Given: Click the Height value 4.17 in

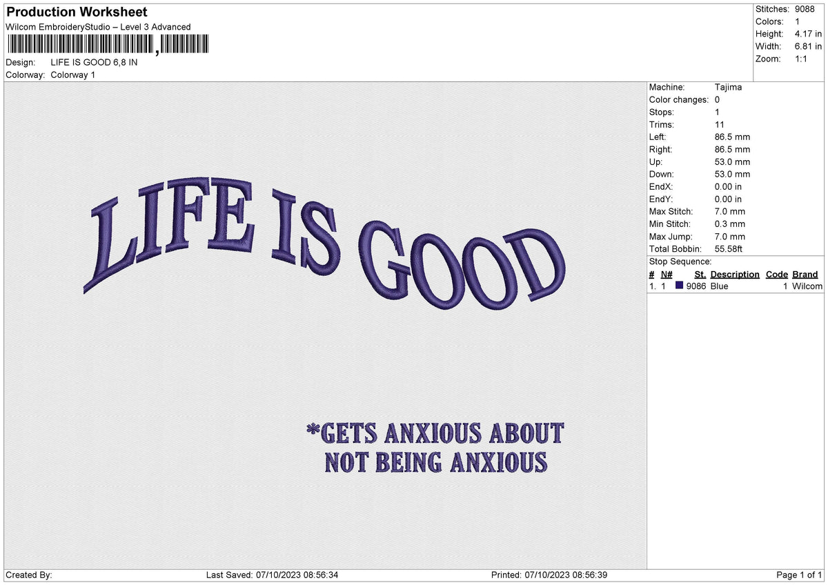Looking at the screenshot, I should (808, 34).
